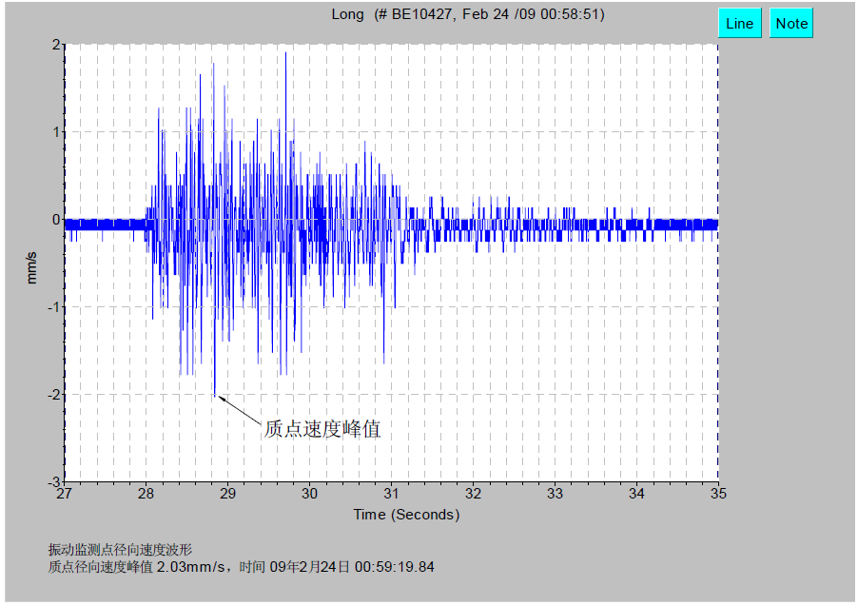Click the 质点速度峰值 annotation text
858x606 pixels.
[x=322, y=429]
